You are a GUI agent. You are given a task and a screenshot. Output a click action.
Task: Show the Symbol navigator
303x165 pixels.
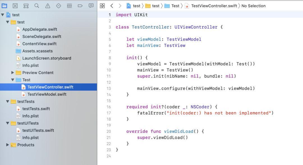26,6
